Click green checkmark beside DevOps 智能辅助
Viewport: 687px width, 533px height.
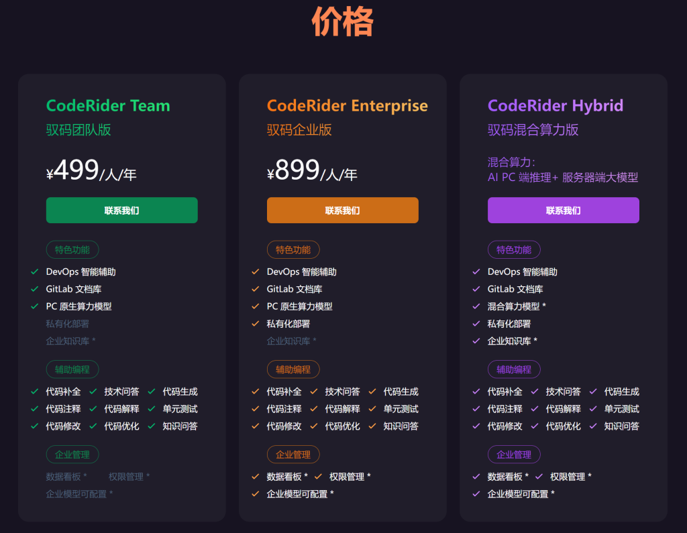(35, 272)
